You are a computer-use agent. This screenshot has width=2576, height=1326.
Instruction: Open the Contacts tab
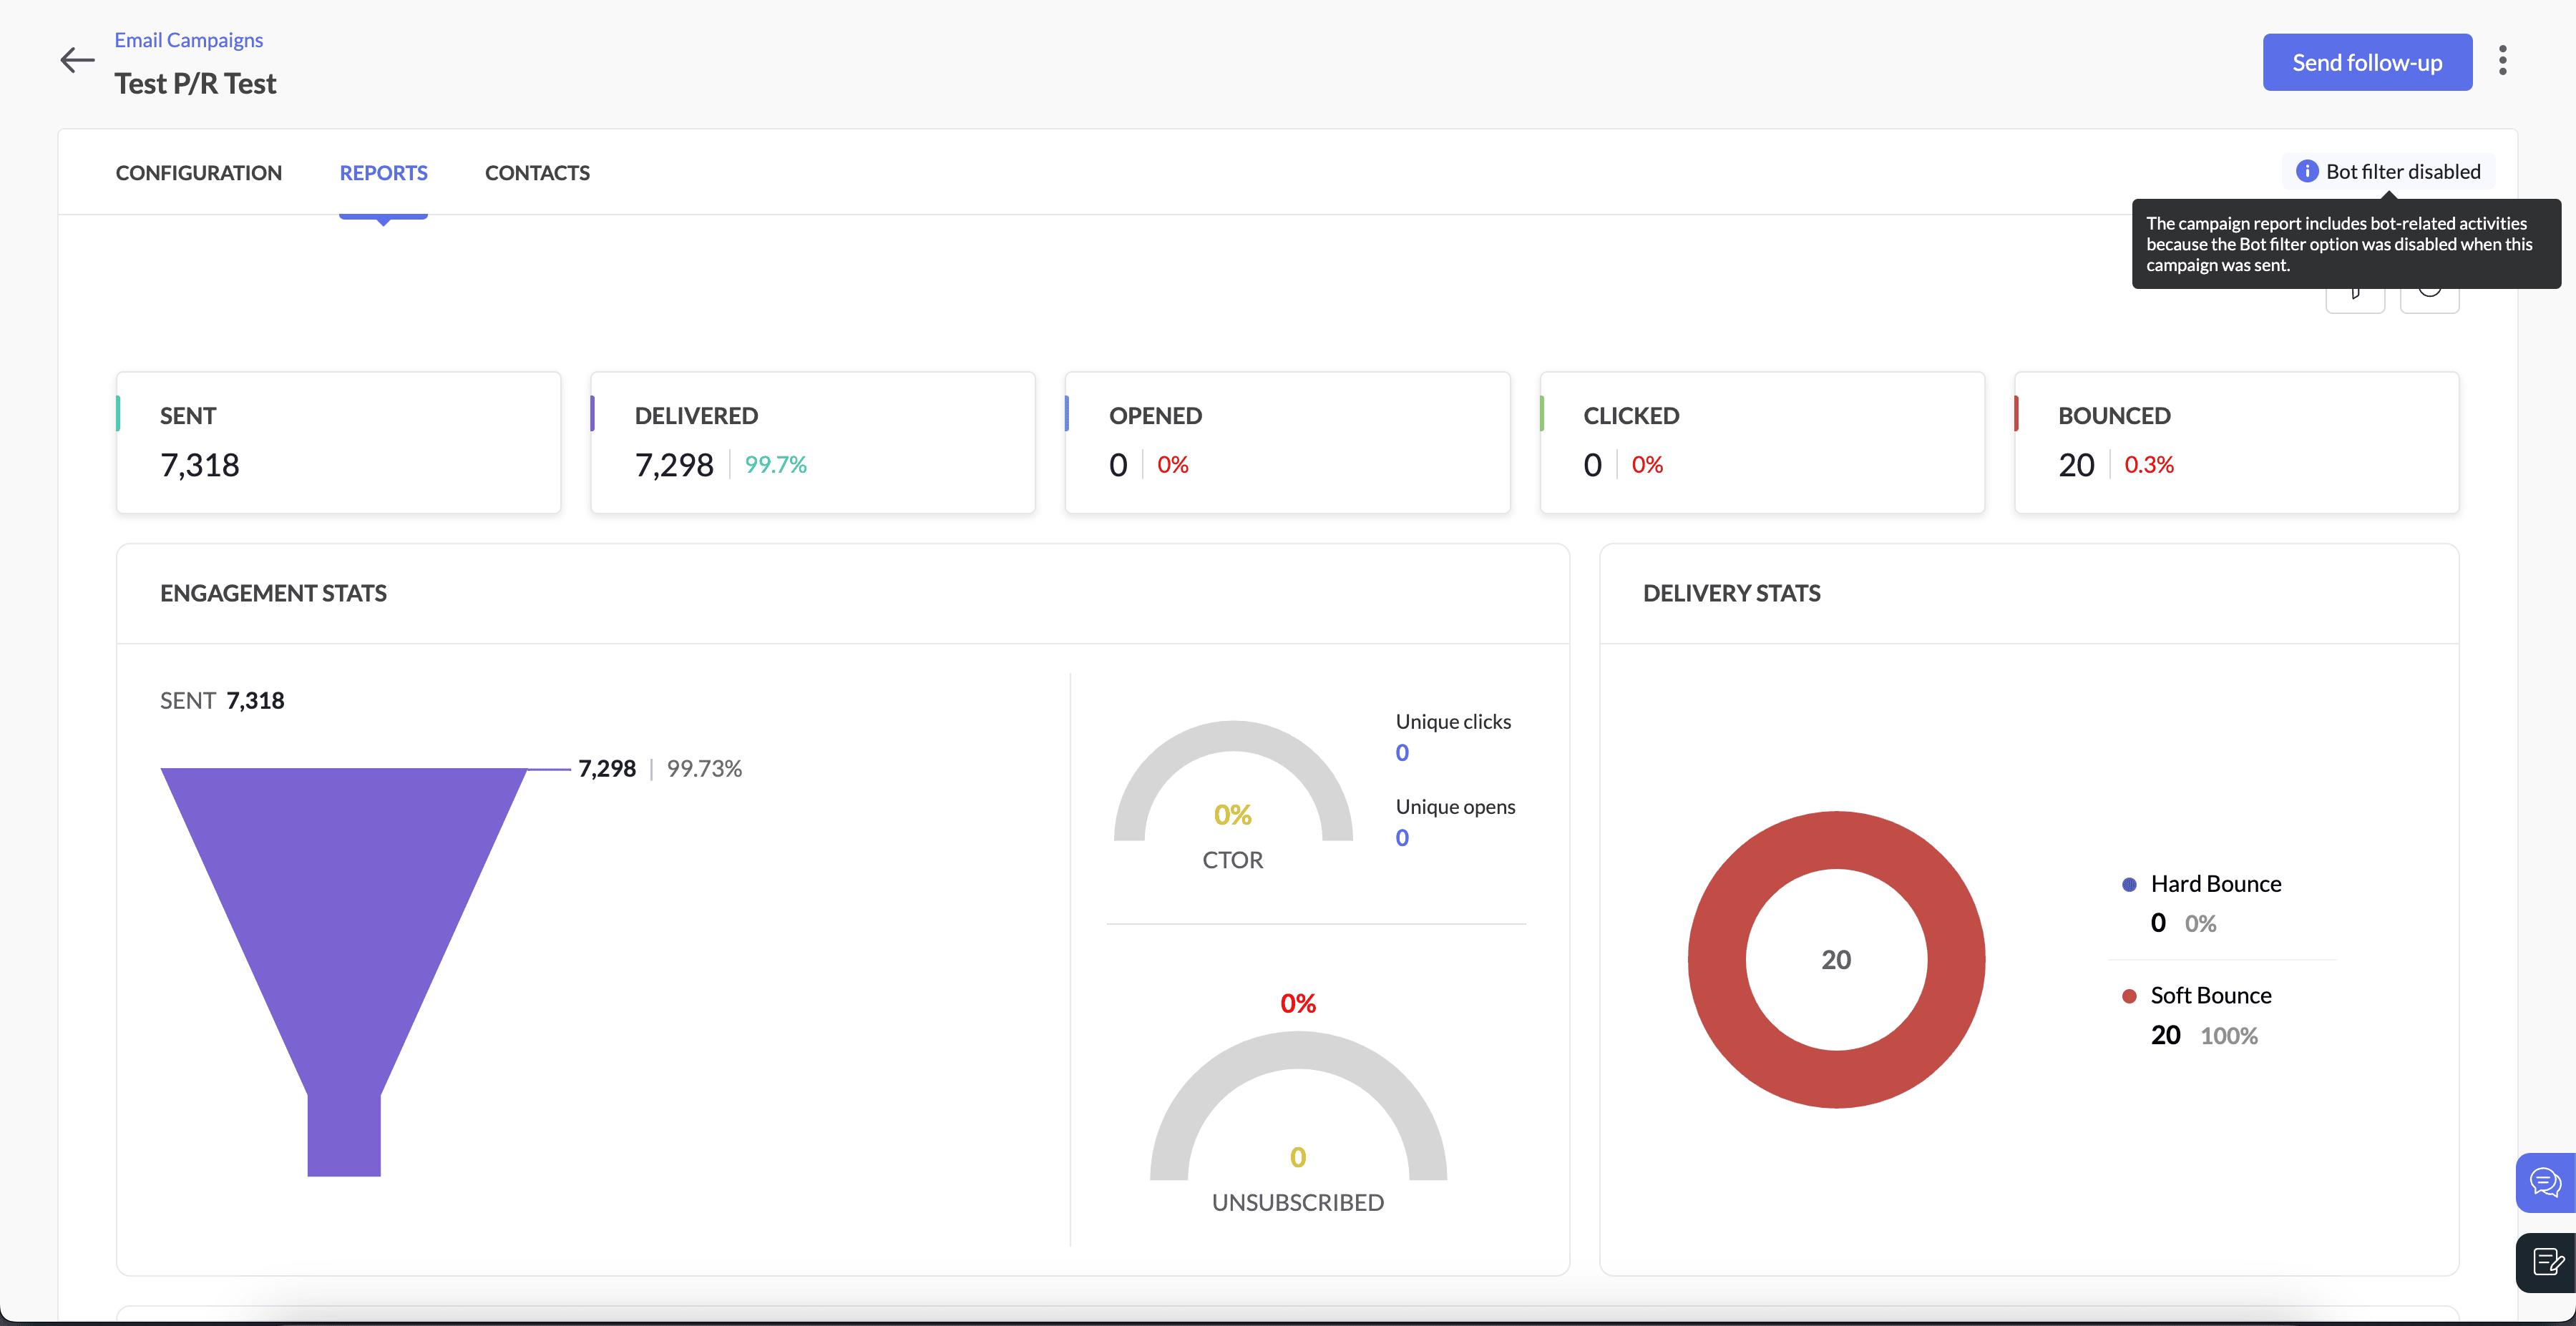(x=537, y=173)
